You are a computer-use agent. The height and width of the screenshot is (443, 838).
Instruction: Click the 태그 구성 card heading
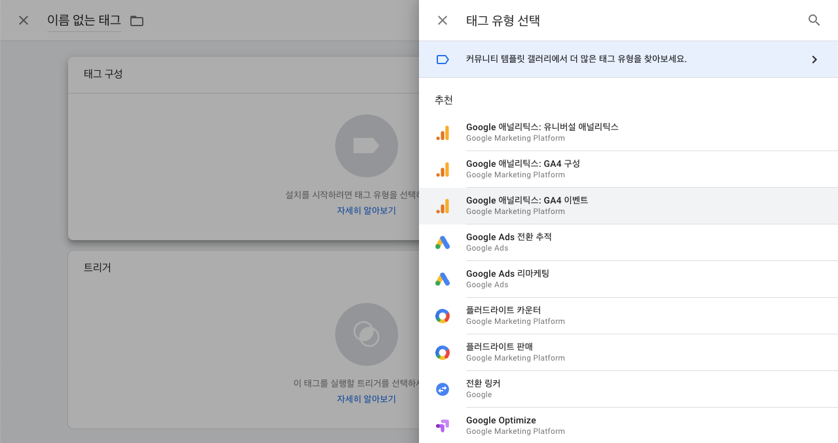click(x=103, y=74)
